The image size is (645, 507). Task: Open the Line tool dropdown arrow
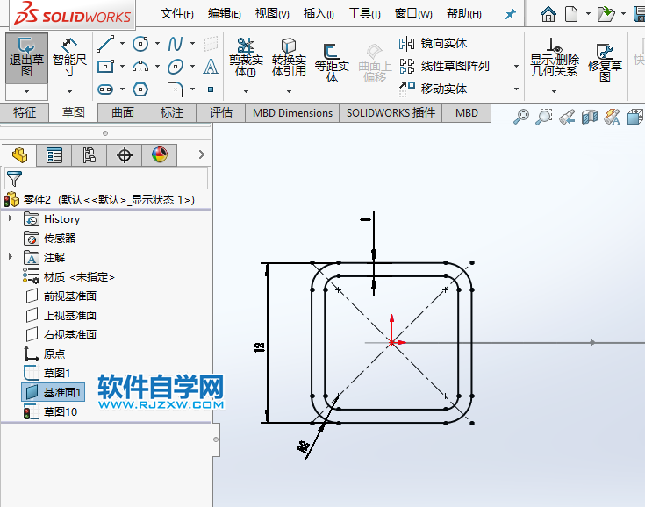[x=122, y=43]
